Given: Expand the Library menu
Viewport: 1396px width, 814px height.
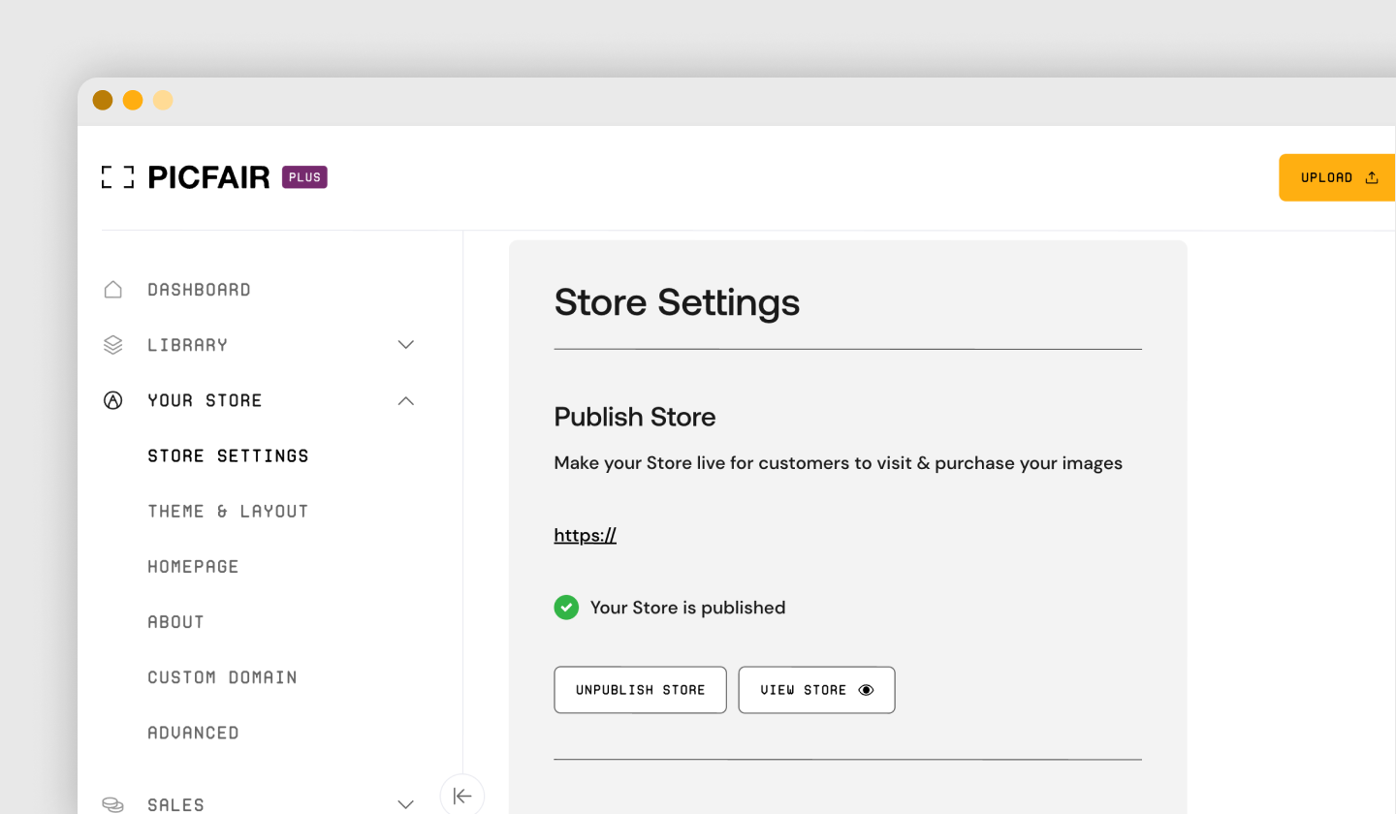Looking at the screenshot, I should coord(405,344).
